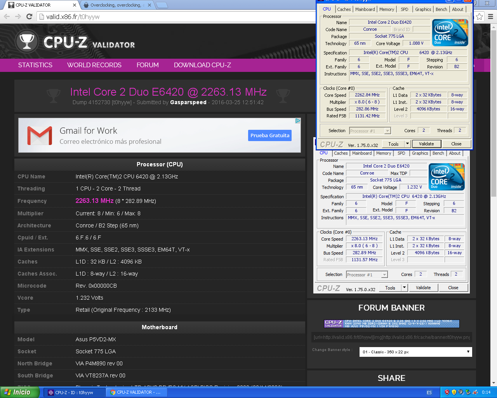The width and height of the screenshot is (497, 398).
Task: Open the Change Banner style dropdown
Action: click(x=415, y=352)
